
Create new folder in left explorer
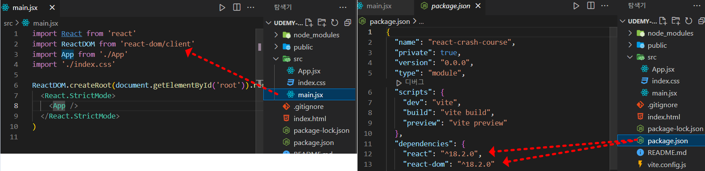[x=322, y=23]
